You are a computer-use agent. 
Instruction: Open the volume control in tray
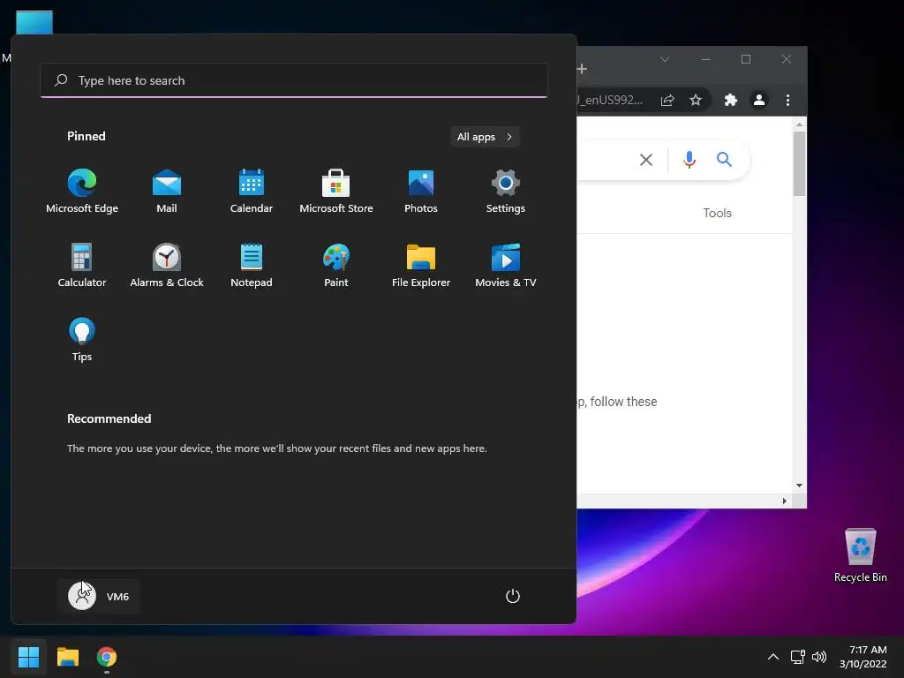pos(818,657)
